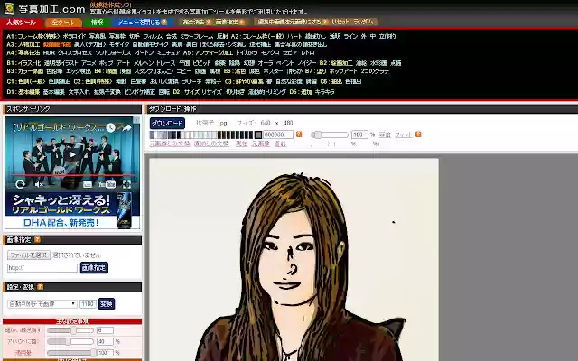Viewport: 578px width, 361px height.
Task: Click 画像指定 in the top bar
Action: point(227,22)
